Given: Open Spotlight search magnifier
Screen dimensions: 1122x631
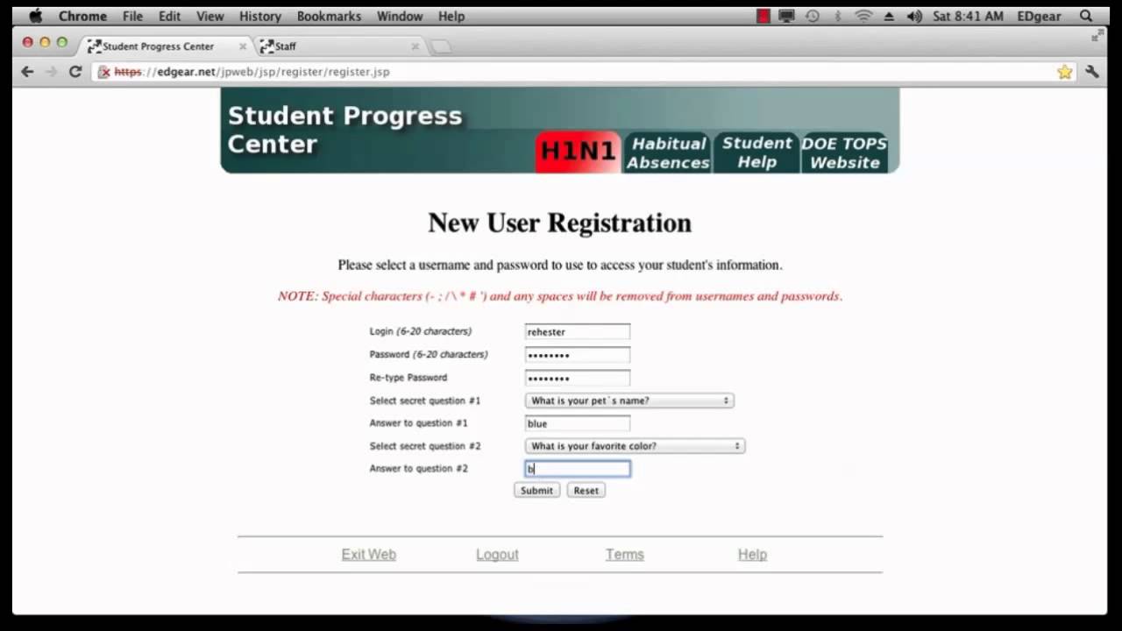Looking at the screenshot, I should click(1086, 16).
